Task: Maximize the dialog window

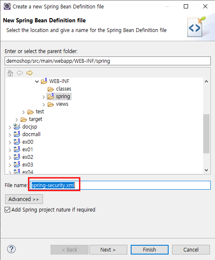Action: click(186, 6)
